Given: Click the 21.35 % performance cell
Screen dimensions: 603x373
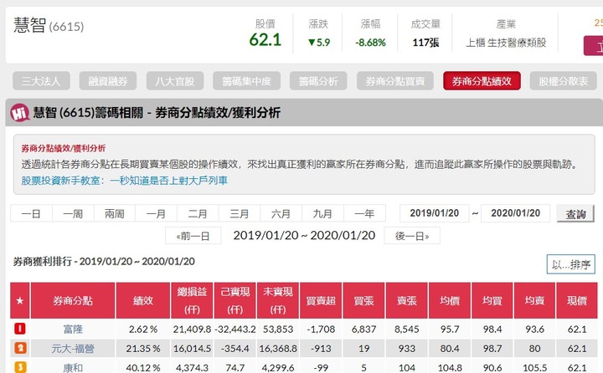Looking at the screenshot, I should pos(143,349).
